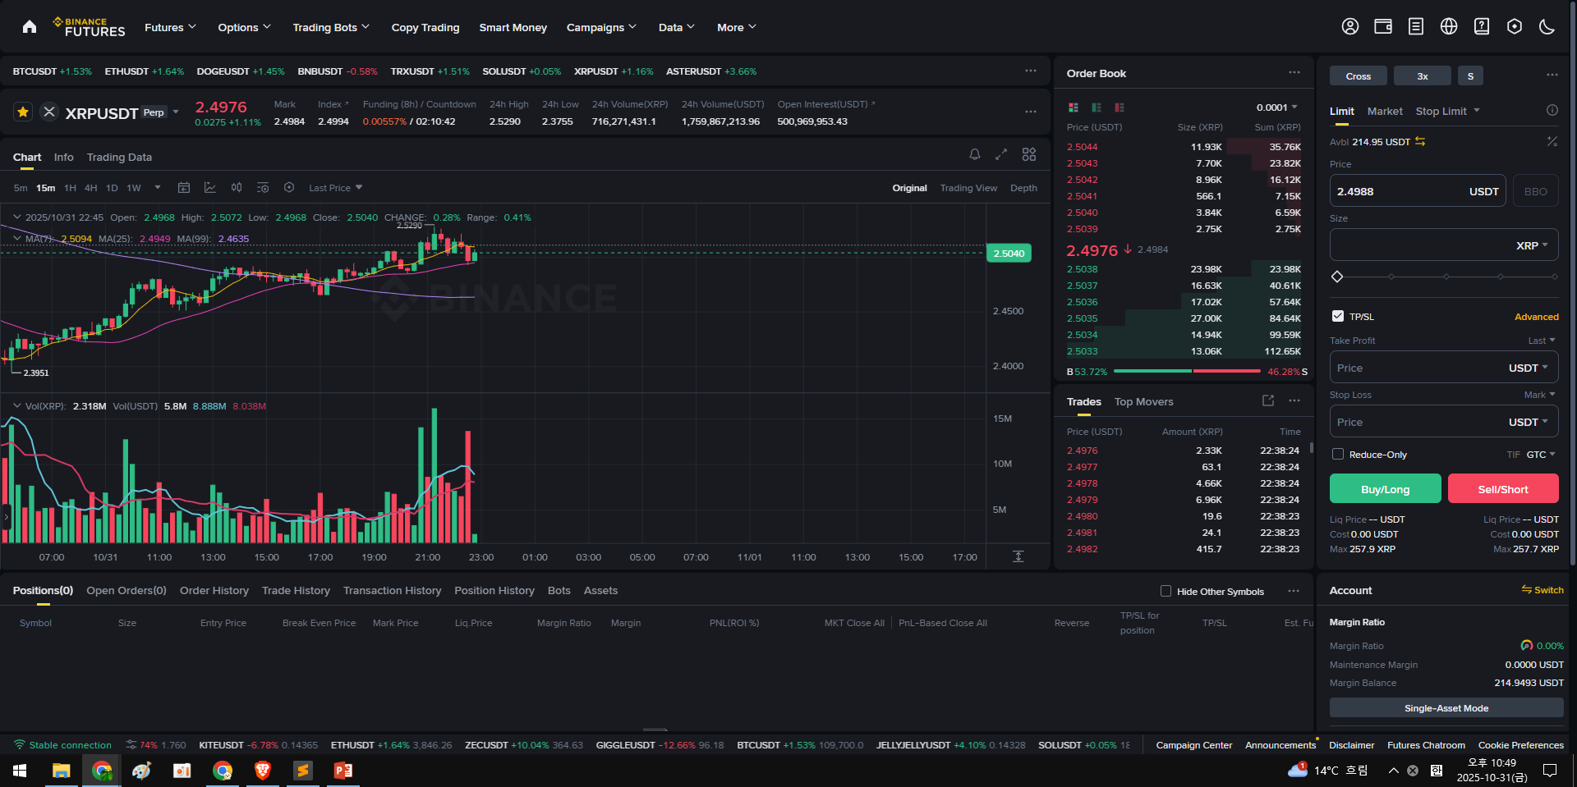Open the hexagon chart settings icon in toolbar

tap(289, 188)
